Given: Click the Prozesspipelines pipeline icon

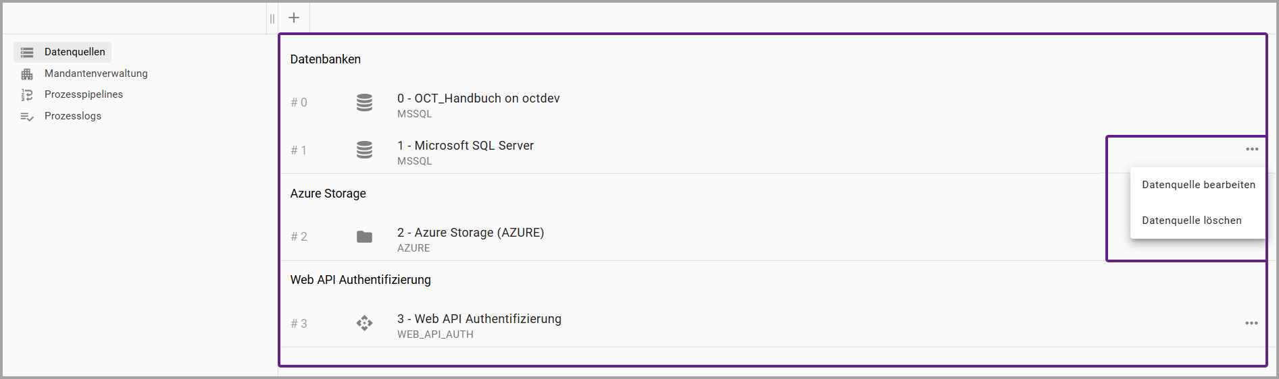Looking at the screenshot, I should 27,95.
